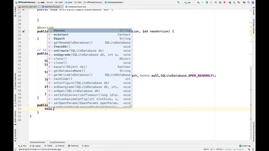269x151 pixels.
Task: Open the Run tool window button
Action: pos(22,146)
